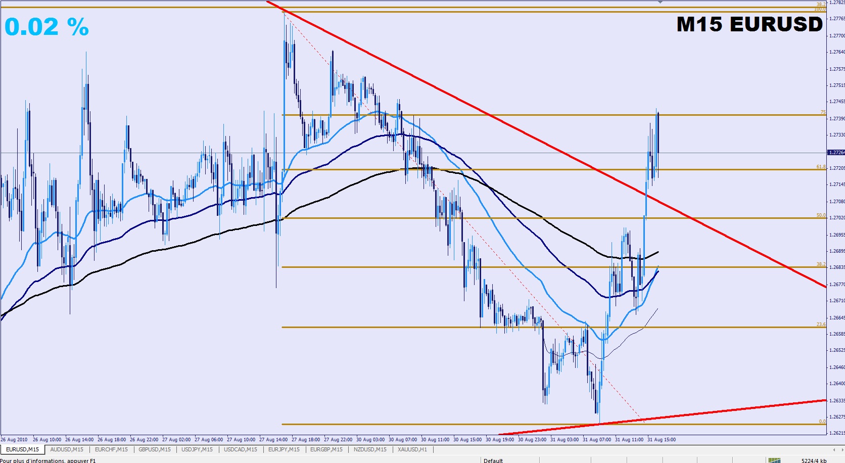The image size is (845, 463).
Task: Click the 0.02 % label
Action: click(46, 27)
